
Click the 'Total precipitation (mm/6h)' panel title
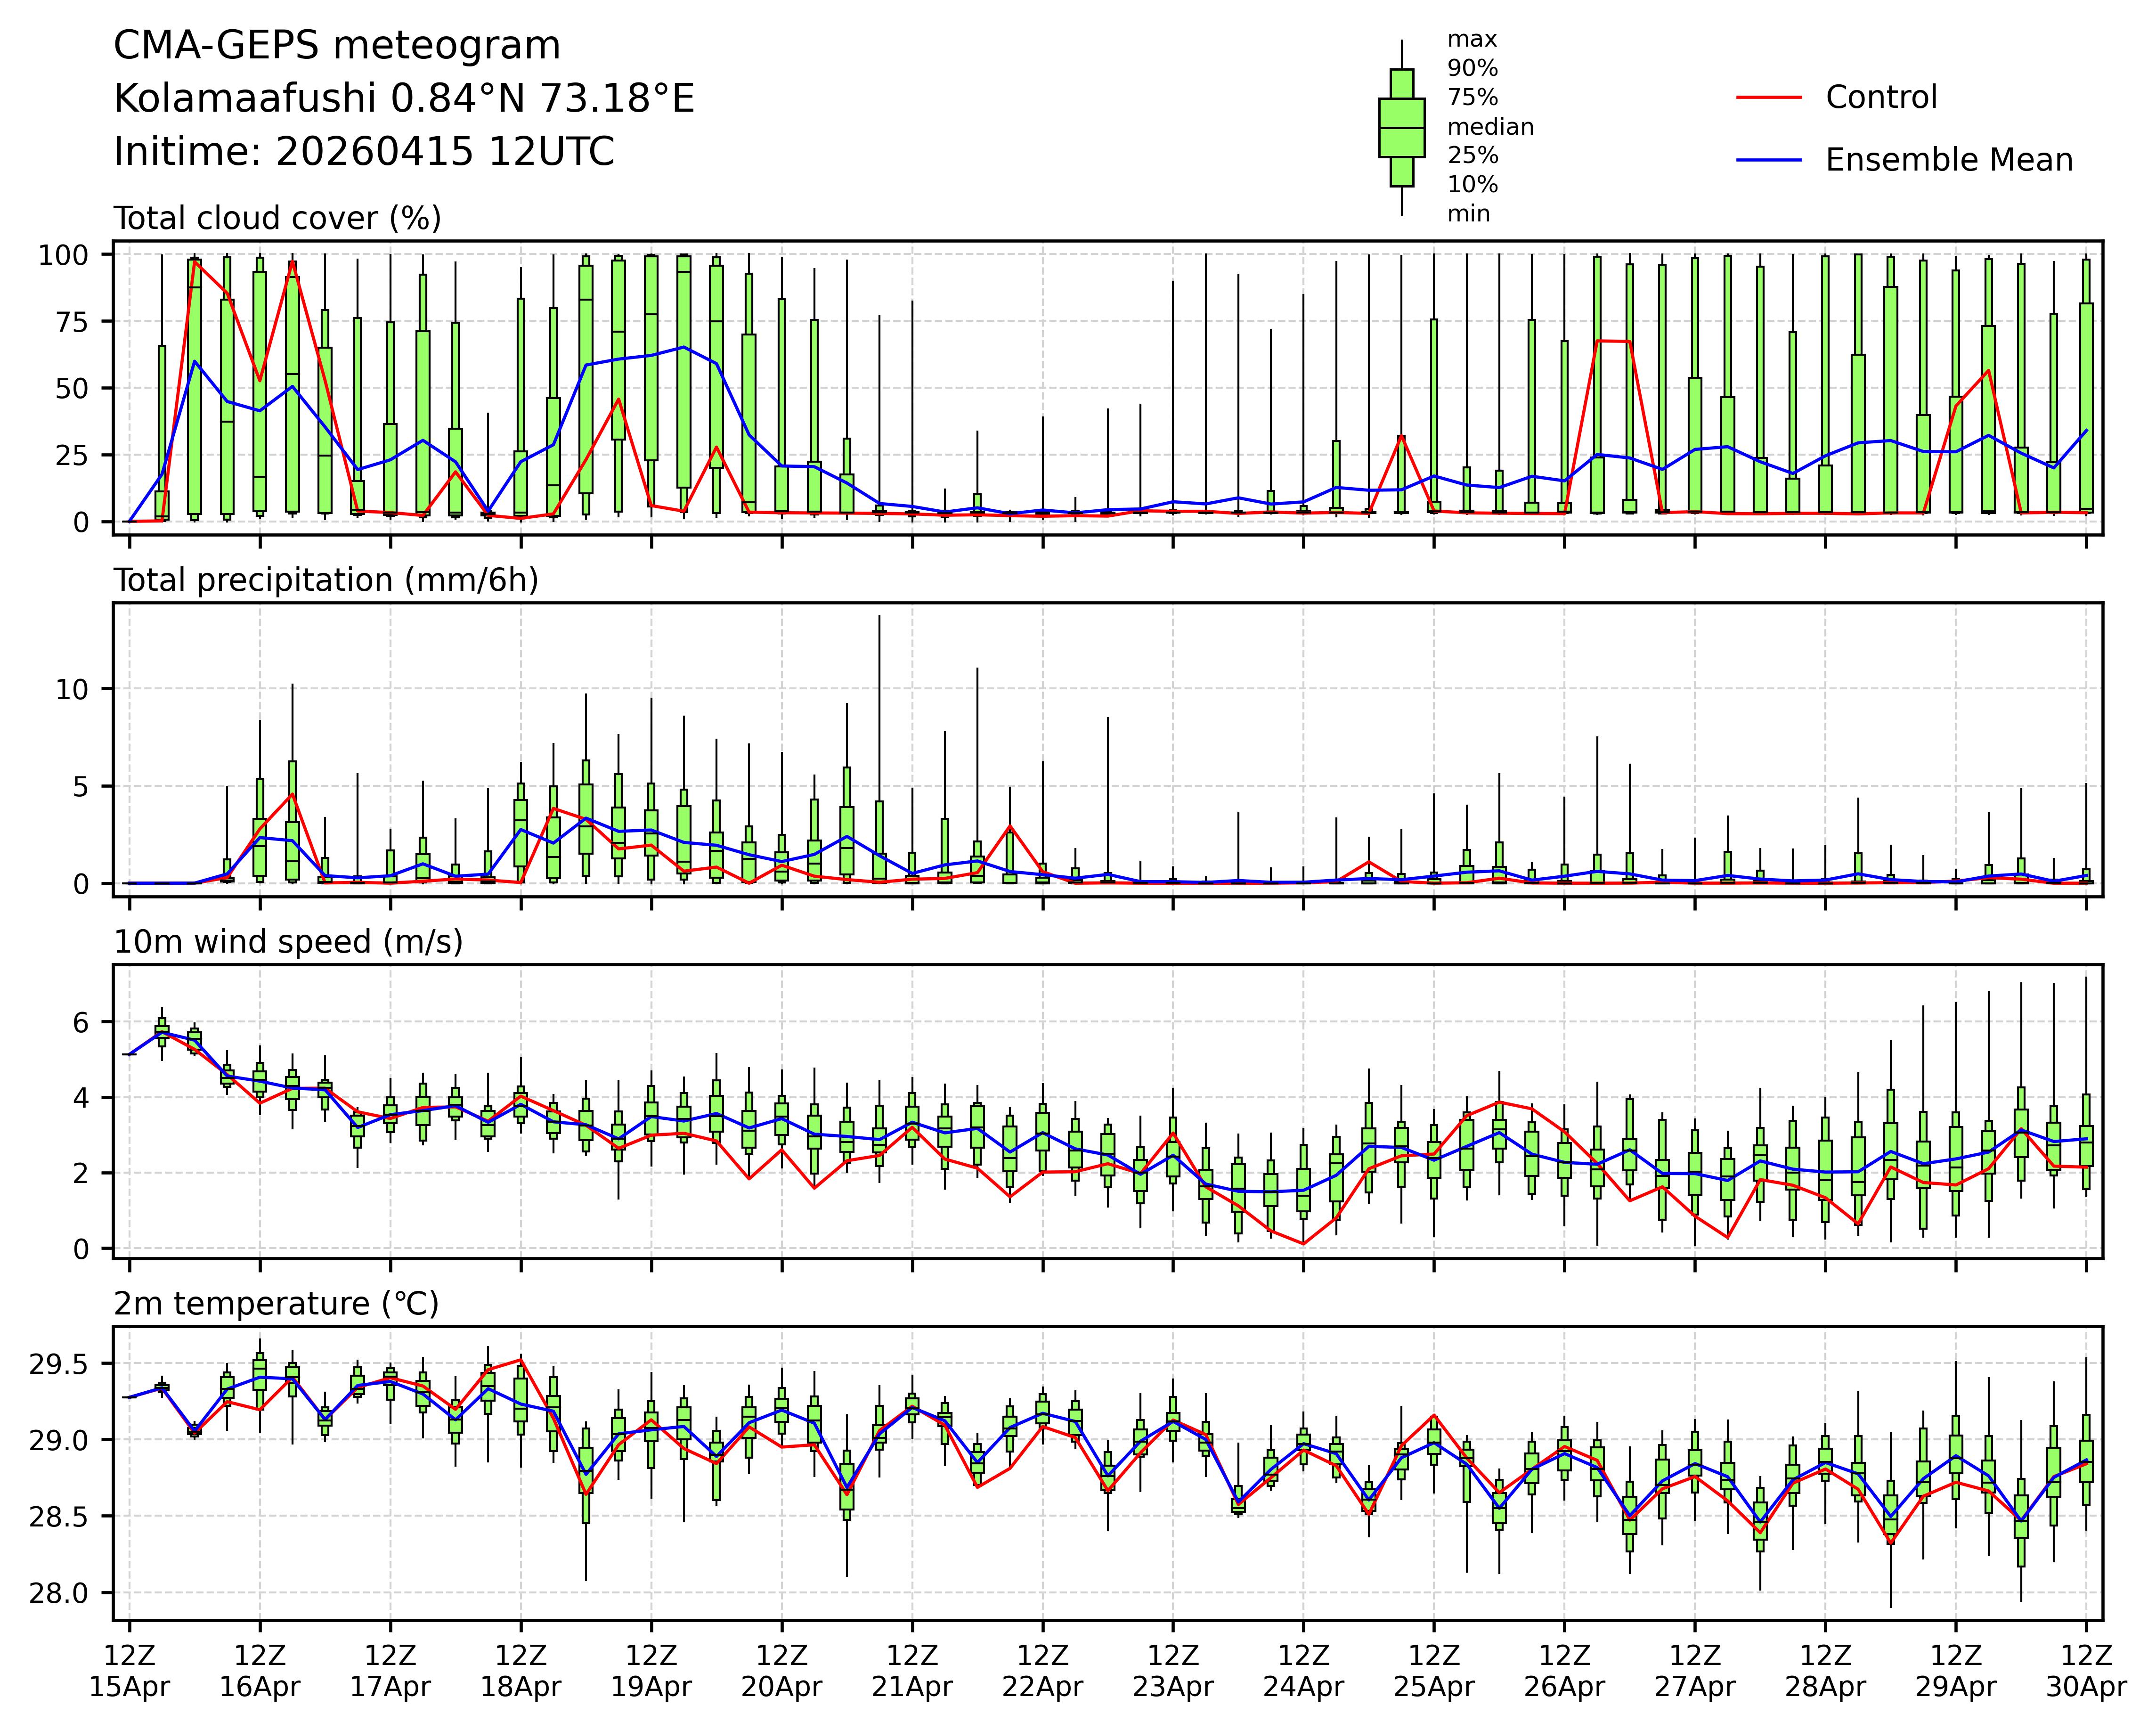tap(326, 580)
